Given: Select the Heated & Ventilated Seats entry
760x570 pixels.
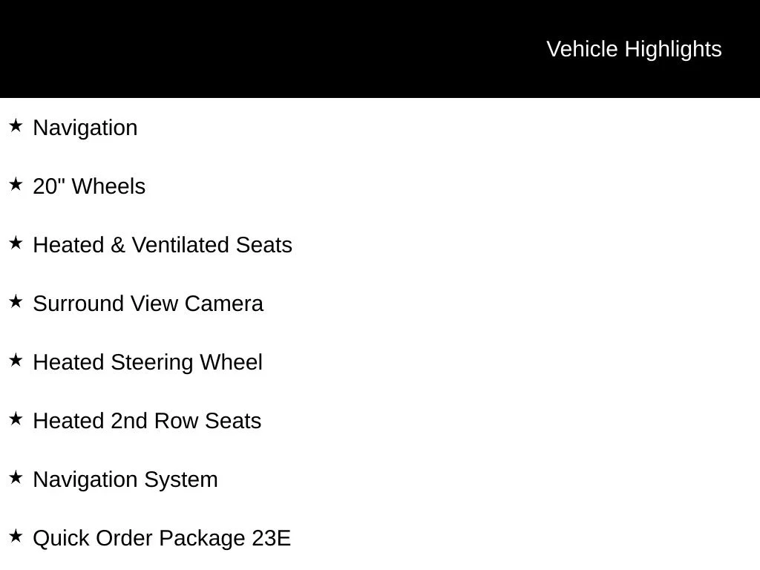Looking at the screenshot, I should [x=163, y=245].
